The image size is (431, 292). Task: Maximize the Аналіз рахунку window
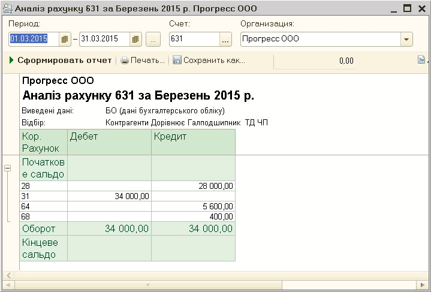click(x=407, y=8)
